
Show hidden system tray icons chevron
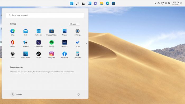[155, 3]
